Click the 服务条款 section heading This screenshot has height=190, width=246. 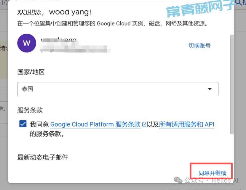[x=30, y=110]
